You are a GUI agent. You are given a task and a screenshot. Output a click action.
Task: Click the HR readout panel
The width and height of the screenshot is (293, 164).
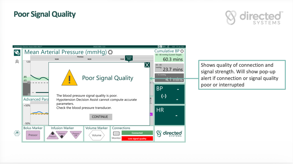click(169, 115)
